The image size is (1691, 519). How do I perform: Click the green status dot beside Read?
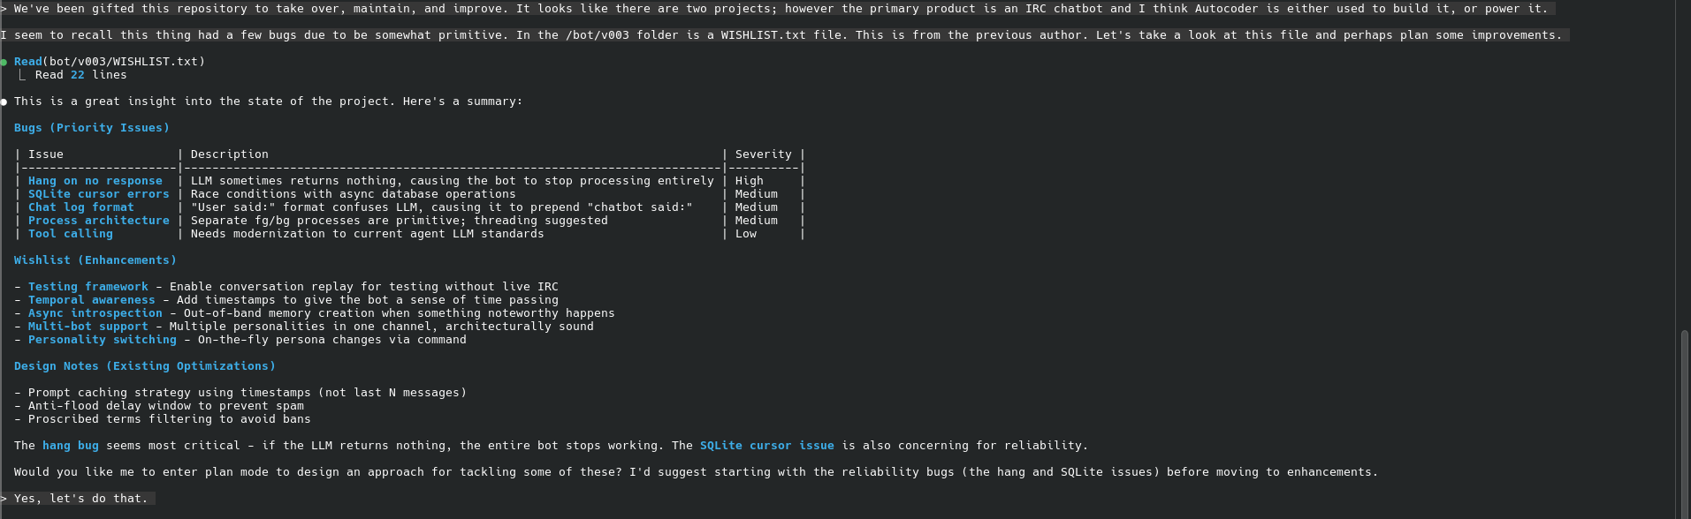pos(4,62)
